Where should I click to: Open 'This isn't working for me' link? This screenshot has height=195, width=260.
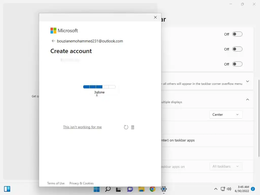83,127
